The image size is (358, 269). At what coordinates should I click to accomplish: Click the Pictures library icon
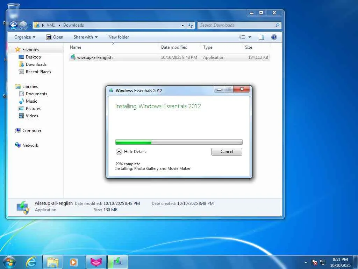tap(21, 109)
